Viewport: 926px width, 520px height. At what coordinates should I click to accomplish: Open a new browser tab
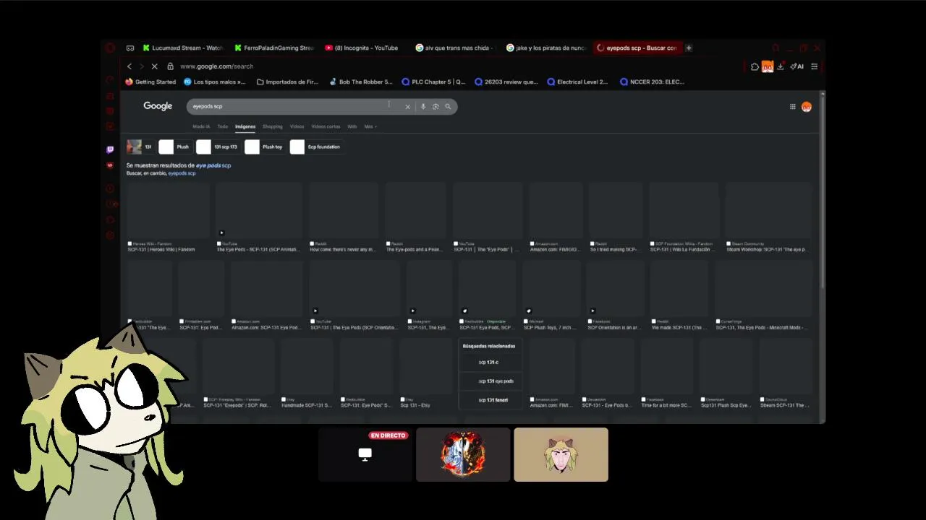[689, 48]
